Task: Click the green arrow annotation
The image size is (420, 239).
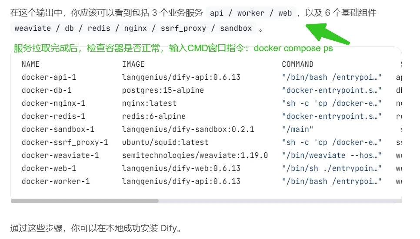Action: (327, 34)
